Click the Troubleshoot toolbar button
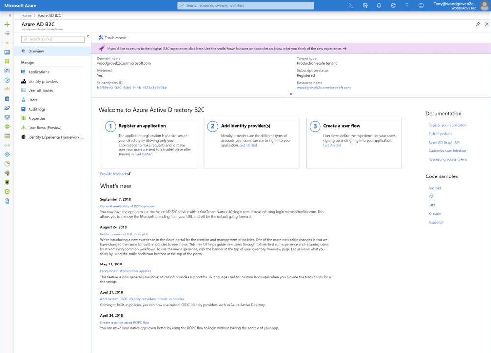This screenshot has width=491, height=353. pyautogui.click(x=113, y=38)
